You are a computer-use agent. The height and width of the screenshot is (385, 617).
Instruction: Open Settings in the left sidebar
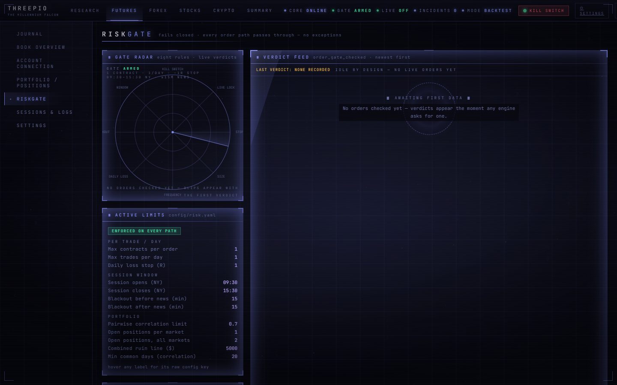coord(31,125)
